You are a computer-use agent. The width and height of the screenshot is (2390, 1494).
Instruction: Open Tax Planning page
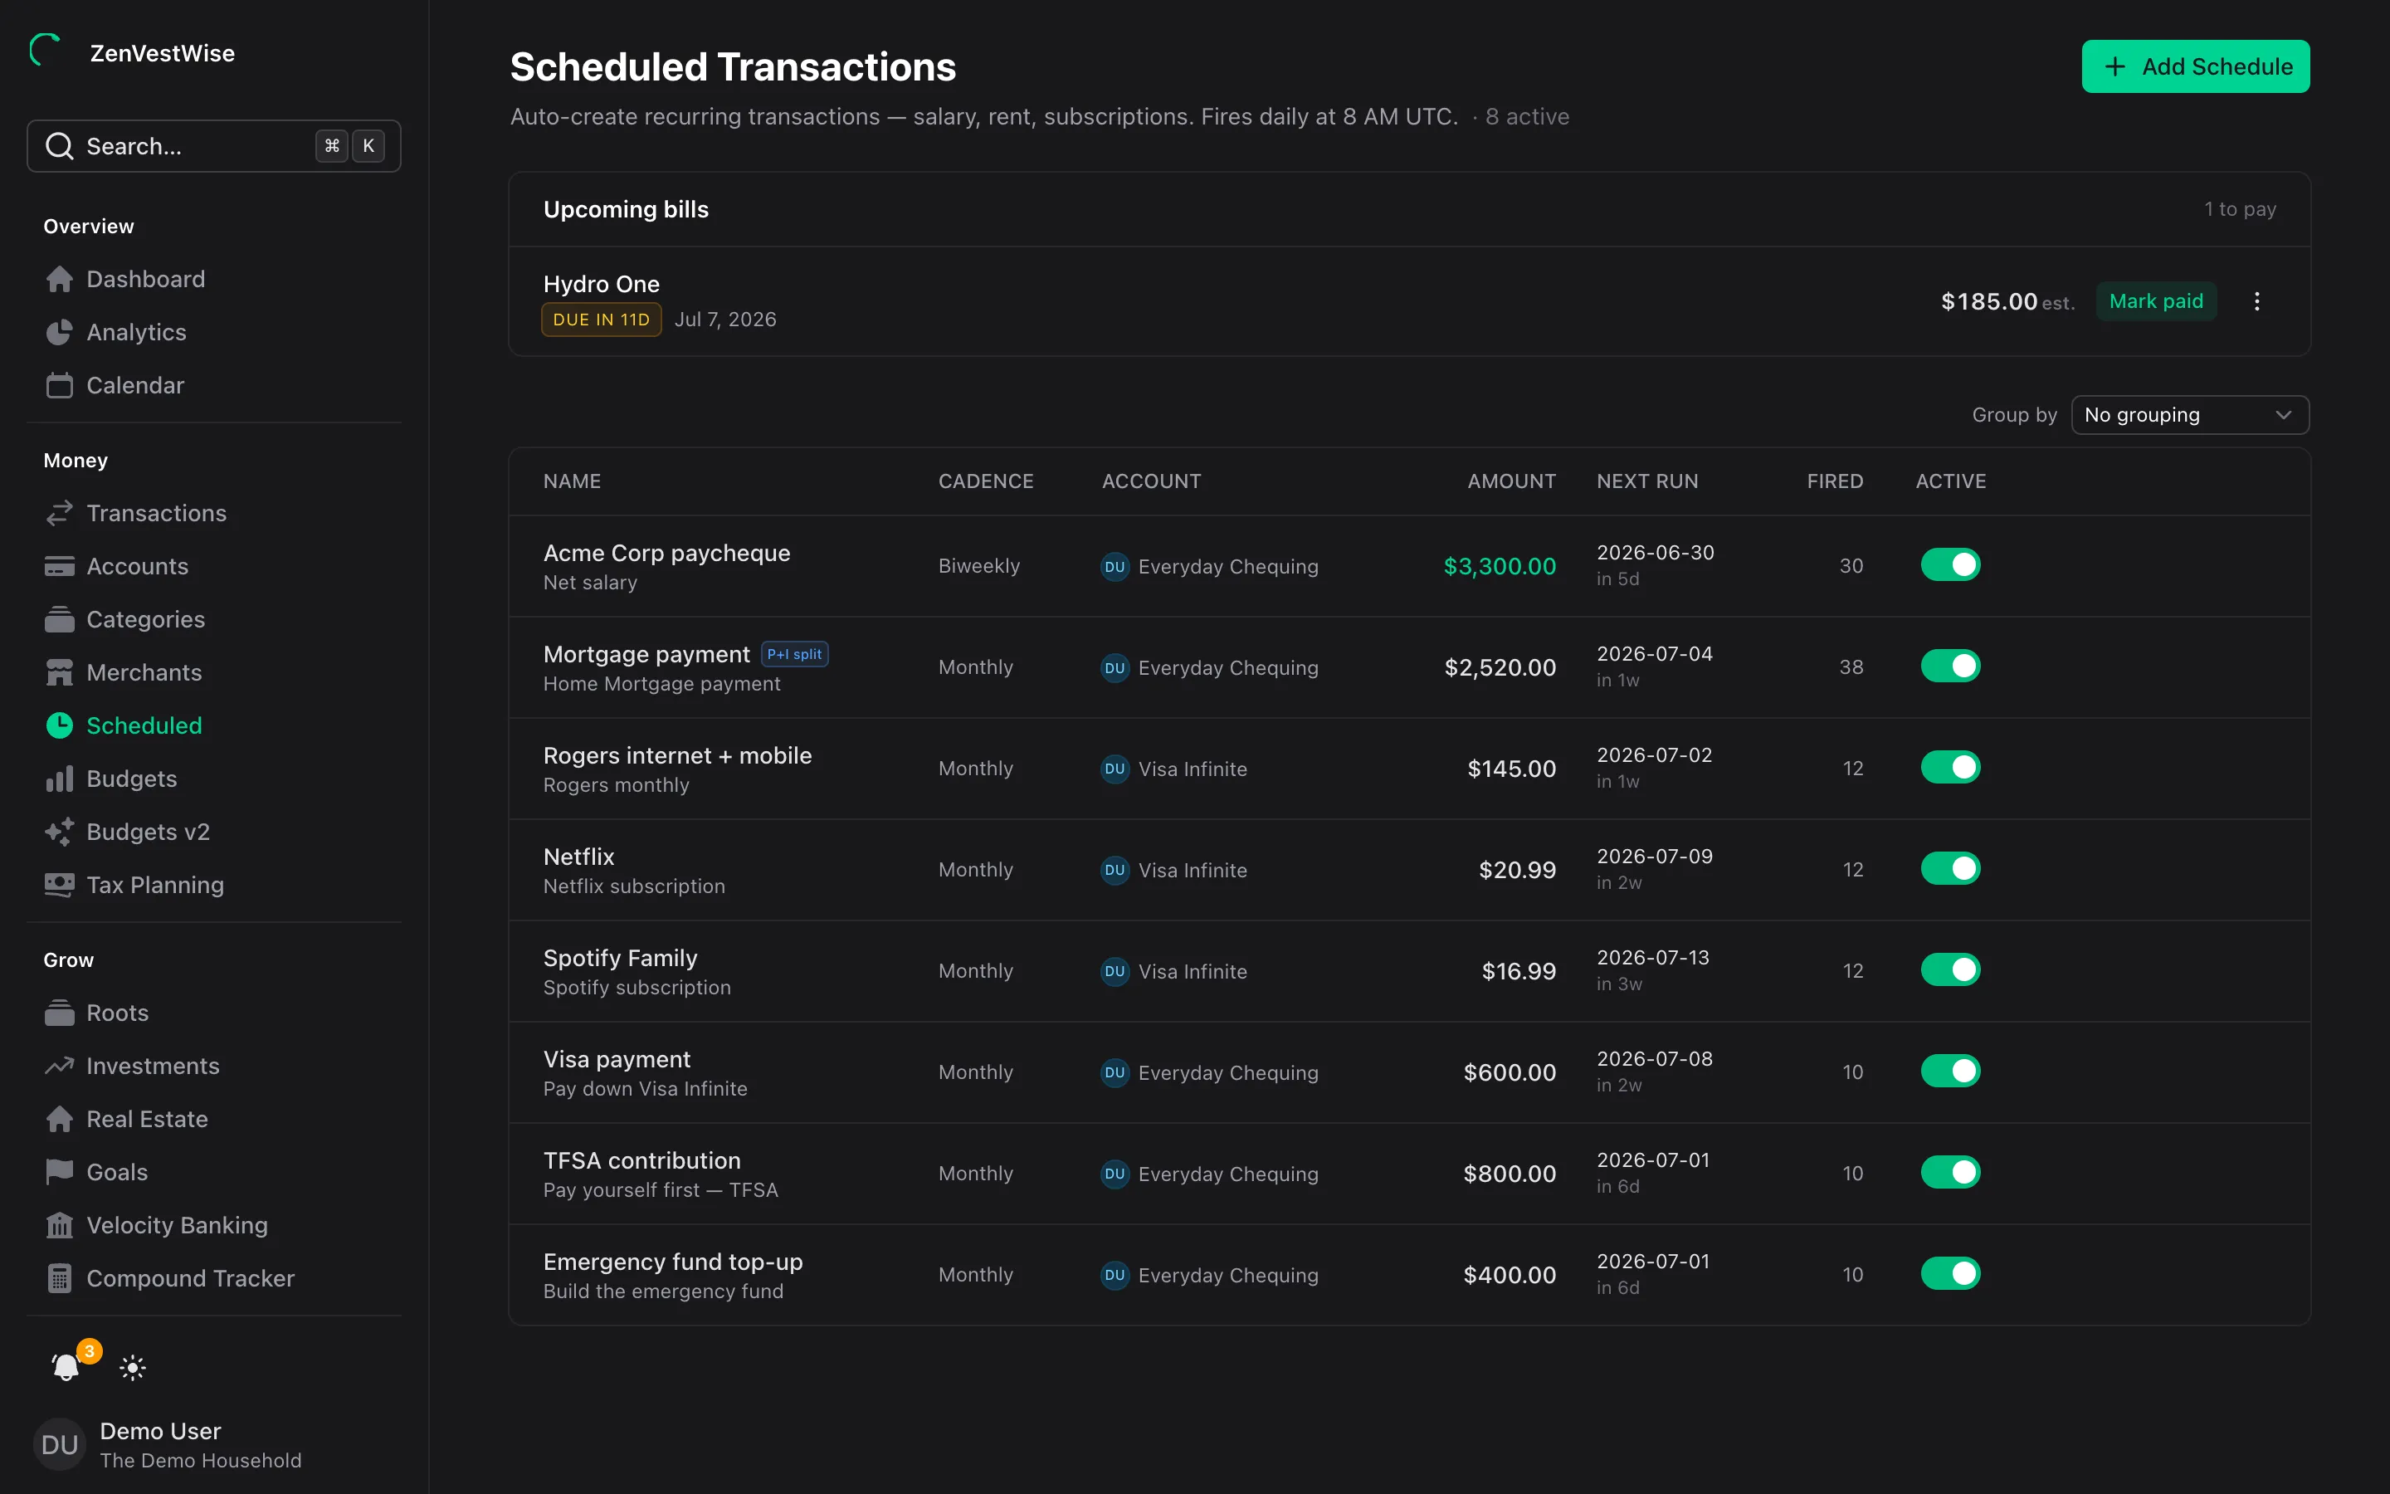coord(213,886)
